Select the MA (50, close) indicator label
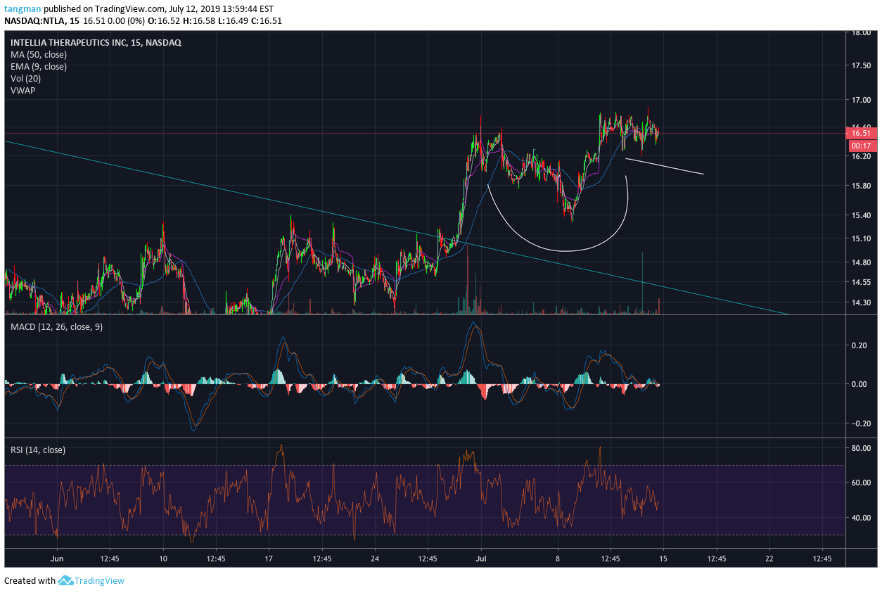The width and height of the screenshot is (882, 593). (x=39, y=54)
